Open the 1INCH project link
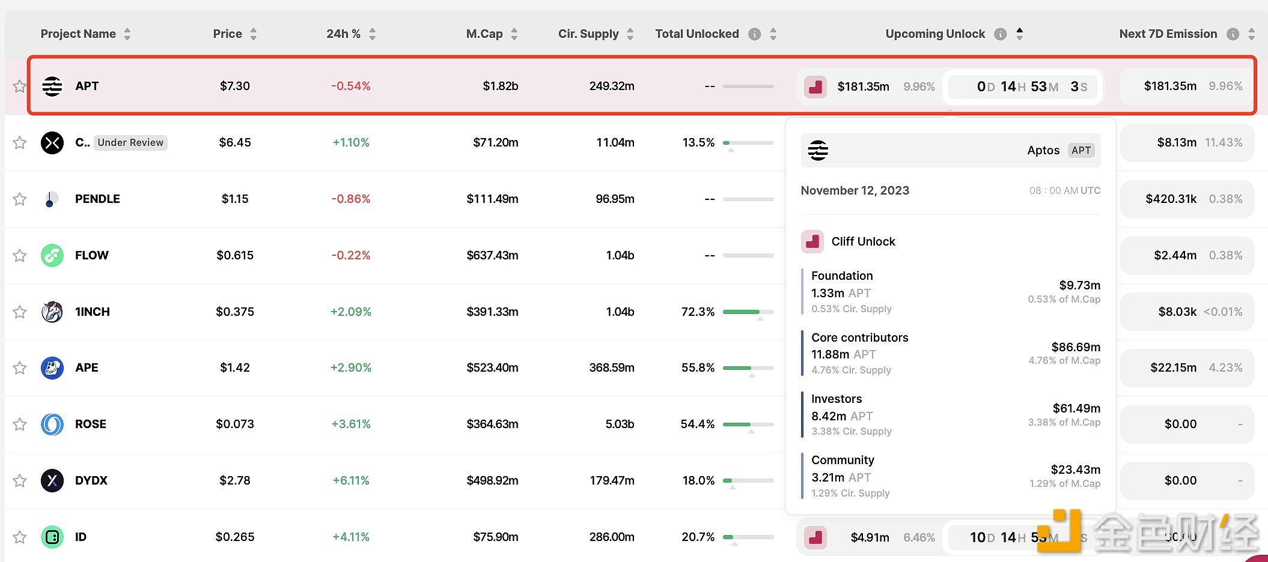 pos(93,312)
